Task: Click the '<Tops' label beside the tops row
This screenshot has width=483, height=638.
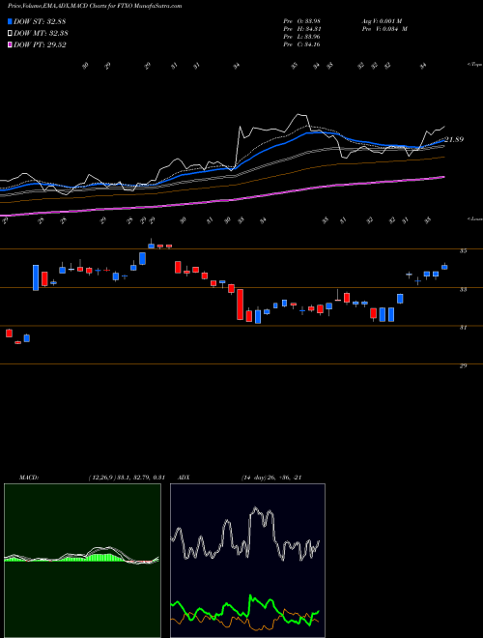Action: click(474, 65)
